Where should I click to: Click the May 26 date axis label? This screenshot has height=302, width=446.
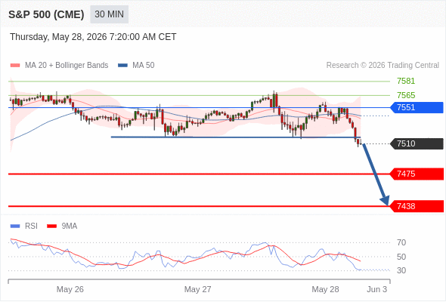click(x=70, y=289)
